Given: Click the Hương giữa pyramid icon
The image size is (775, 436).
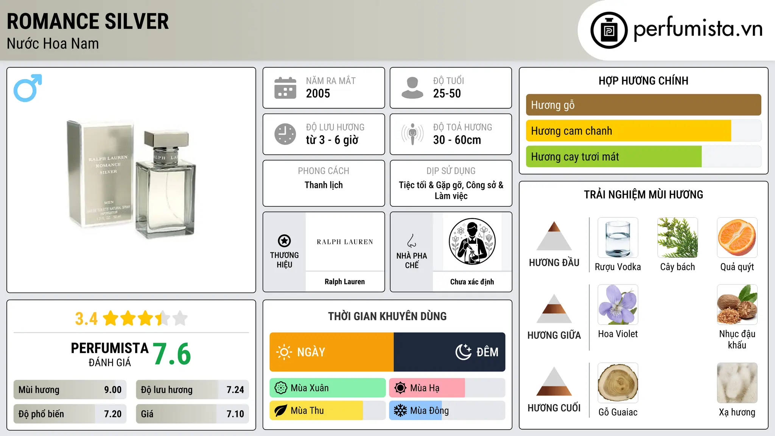Looking at the screenshot, I should click(554, 308).
